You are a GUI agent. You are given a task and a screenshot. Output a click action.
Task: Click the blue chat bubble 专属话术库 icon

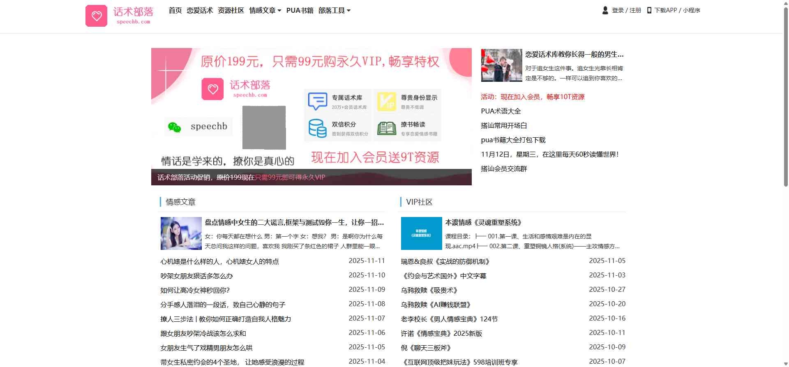point(317,101)
